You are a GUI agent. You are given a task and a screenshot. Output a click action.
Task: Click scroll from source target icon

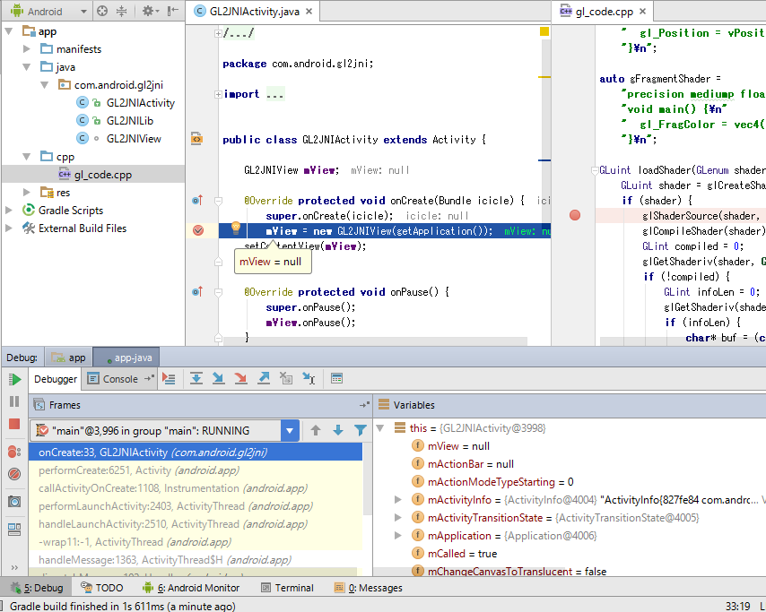pos(102,11)
